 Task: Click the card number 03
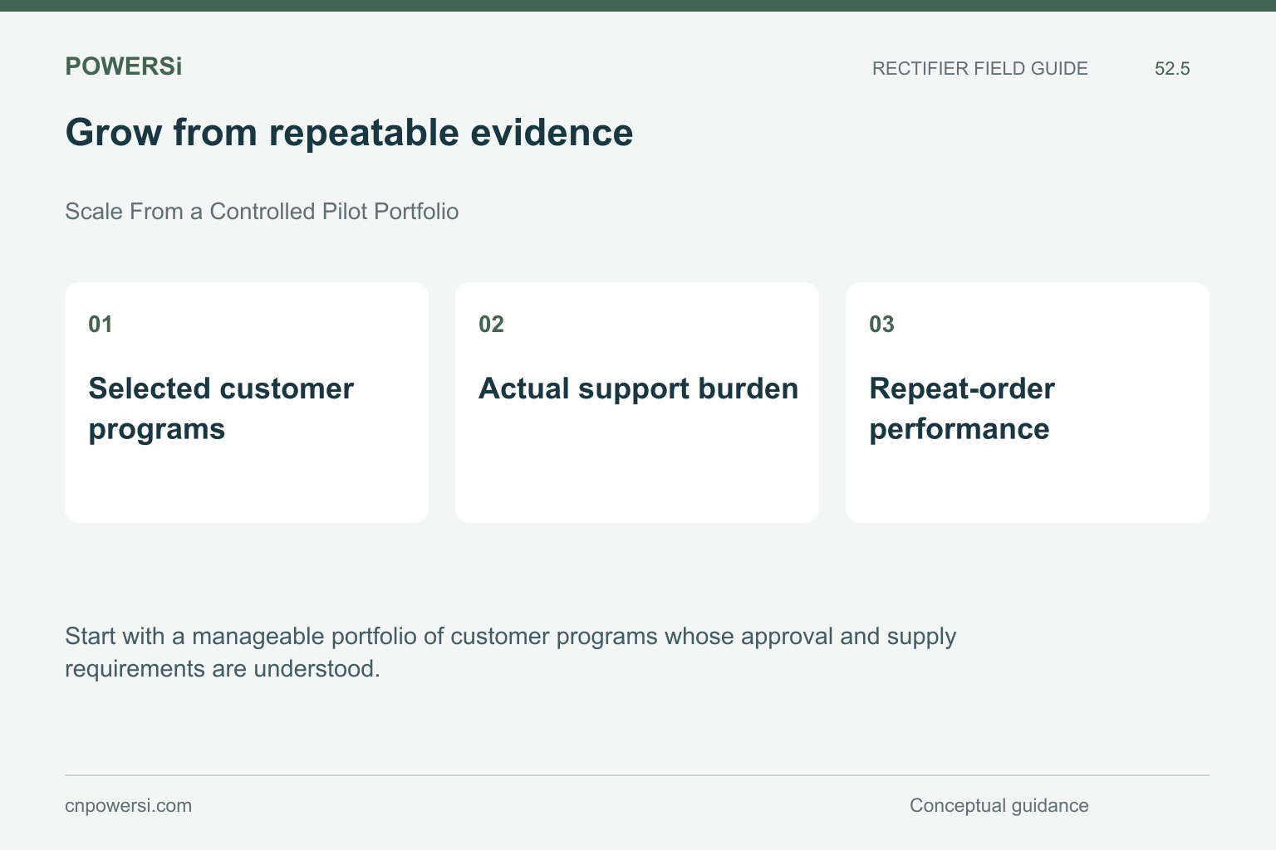point(881,325)
